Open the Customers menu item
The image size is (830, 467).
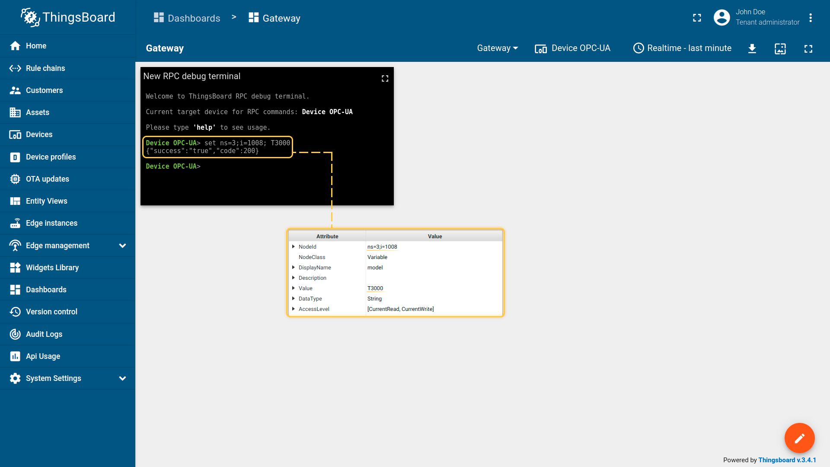(67, 90)
